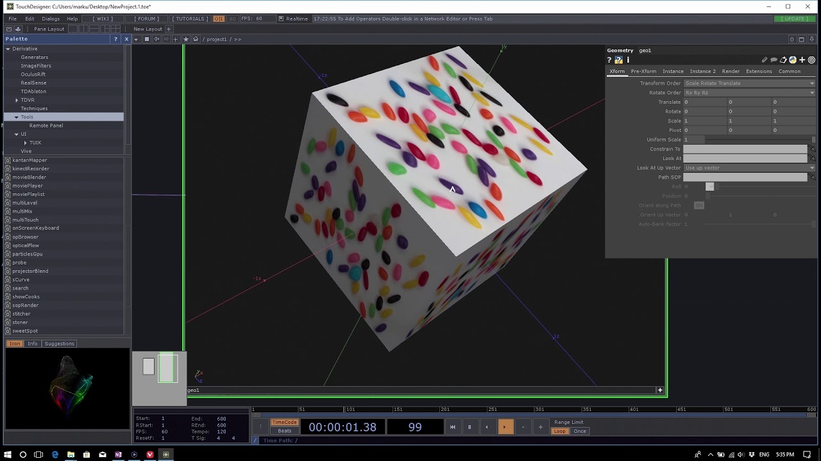This screenshot has height=461, width=821.
Task: Show the palette Suggestions tab
Action: point(59,344)
